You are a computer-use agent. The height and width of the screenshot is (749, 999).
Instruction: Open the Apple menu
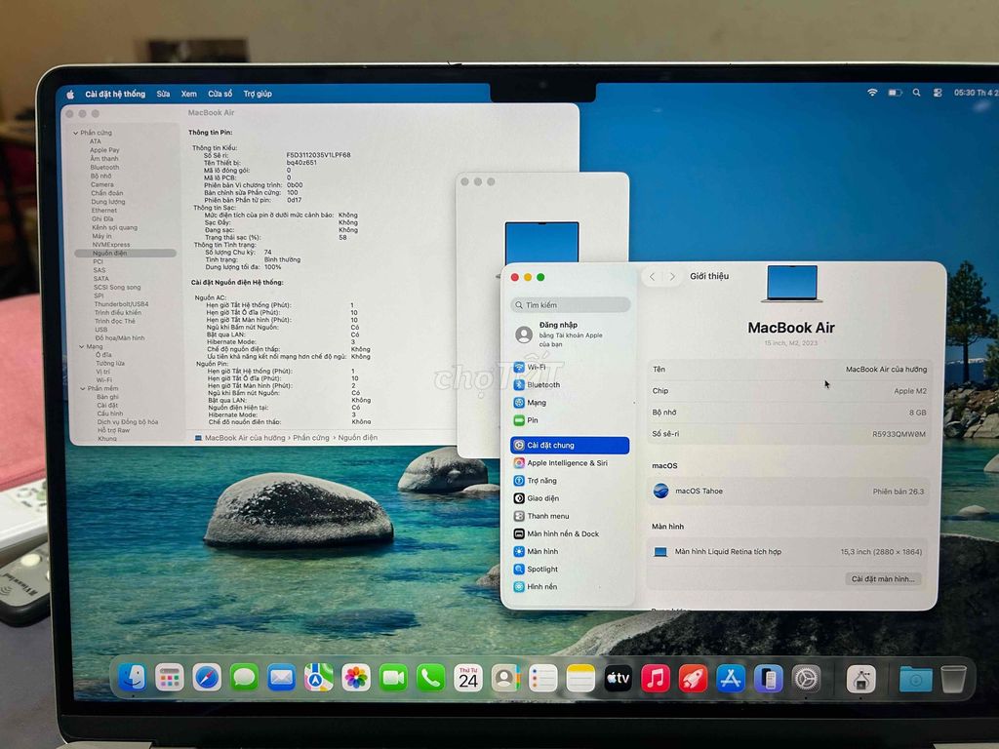coord(70,95)
